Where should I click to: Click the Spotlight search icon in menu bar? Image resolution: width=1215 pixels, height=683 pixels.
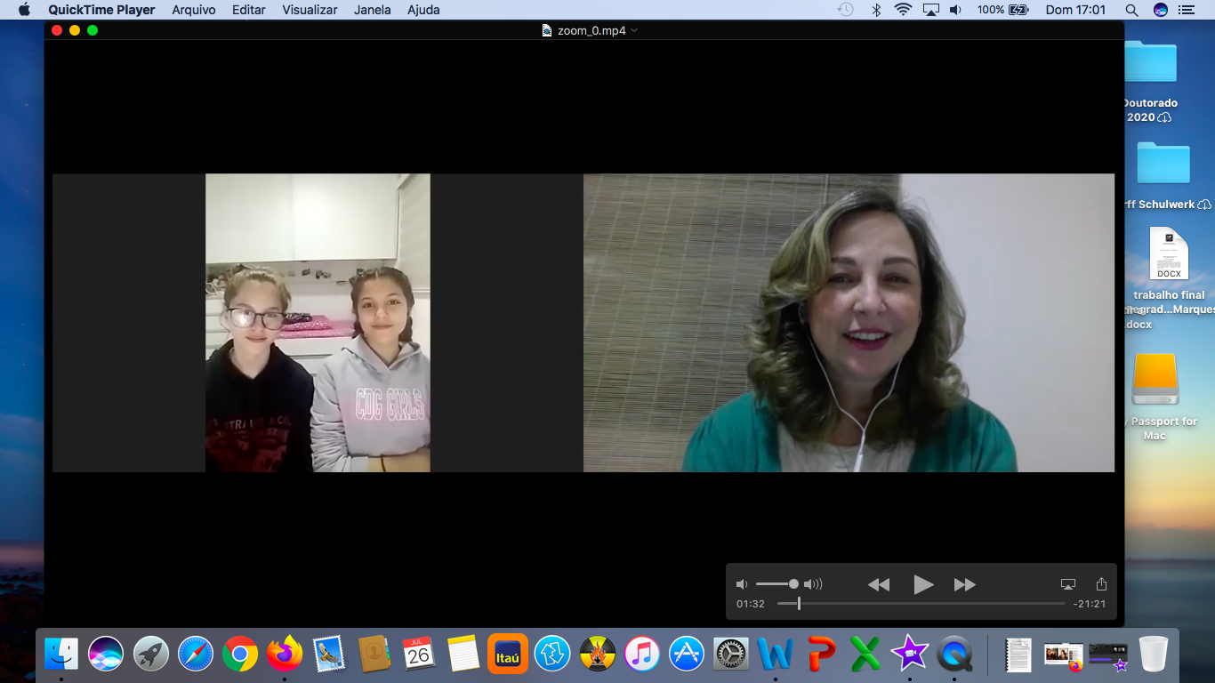coord(1131,10)
